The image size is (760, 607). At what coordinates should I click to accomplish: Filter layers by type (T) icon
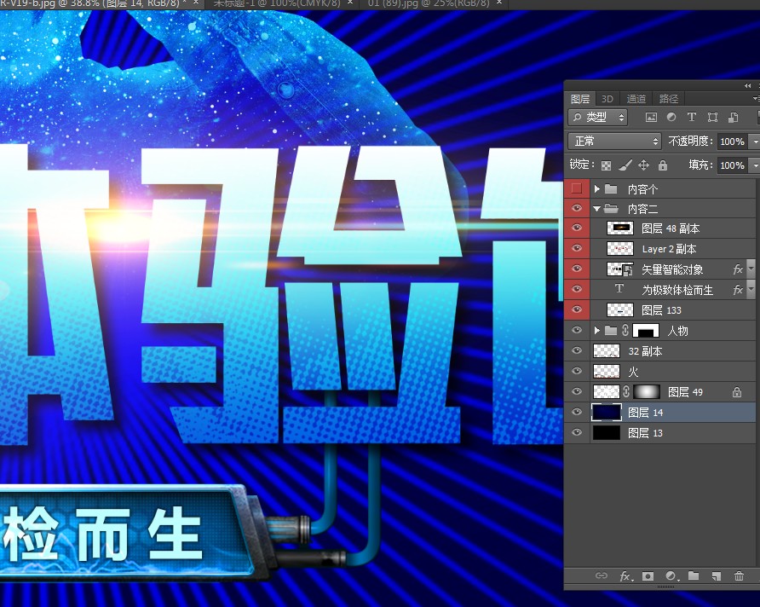[692, 117]
